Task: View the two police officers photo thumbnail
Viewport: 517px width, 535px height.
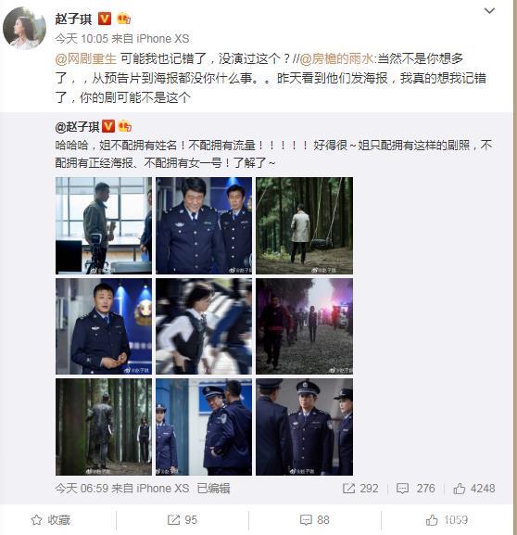Action: (x=204, y=225)
